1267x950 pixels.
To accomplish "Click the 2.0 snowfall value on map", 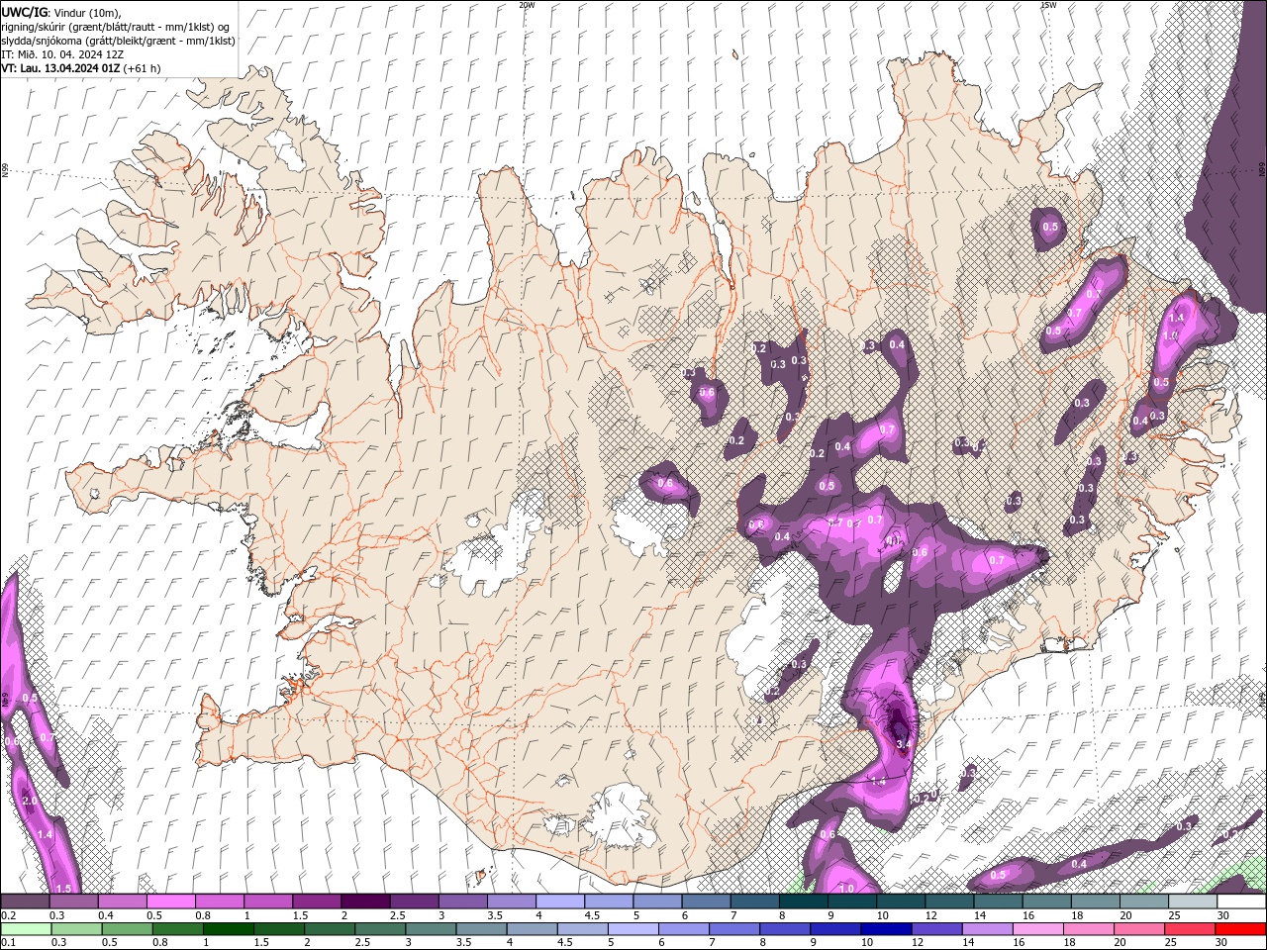I will point(29,801).
